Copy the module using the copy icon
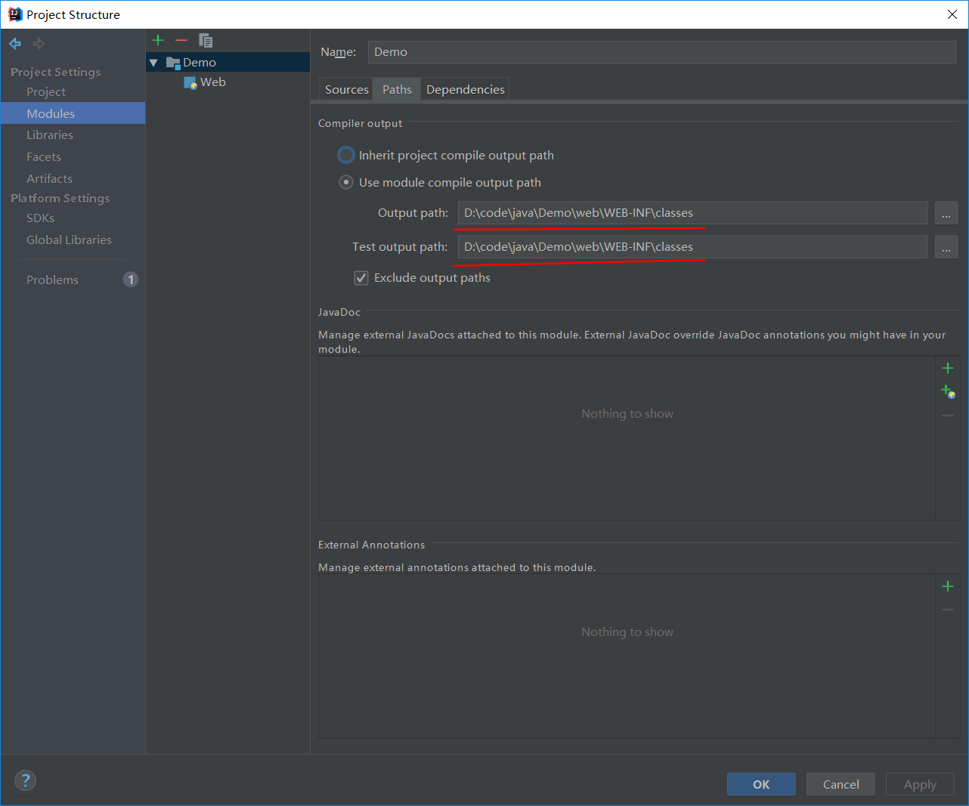Image resolution: width=969 pixels, height=806 pixels. (x=206, y=40)
